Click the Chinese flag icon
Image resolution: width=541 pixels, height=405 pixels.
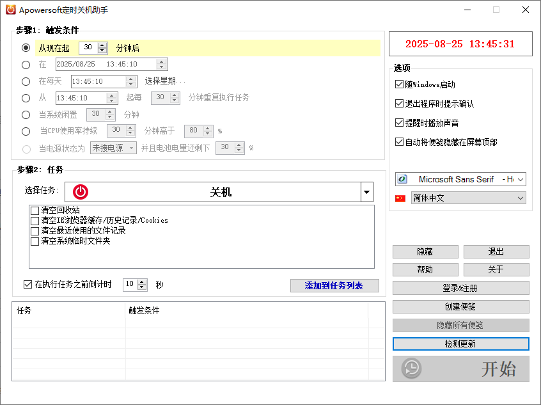(400, 198)
